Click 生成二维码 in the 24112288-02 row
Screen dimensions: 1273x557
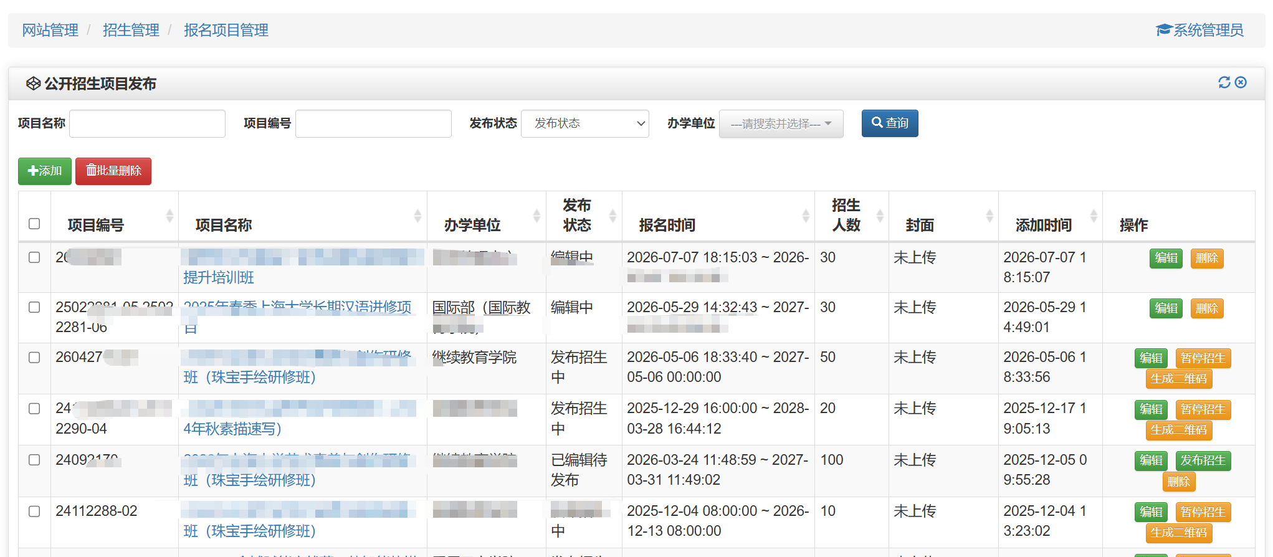(1178, 533)
